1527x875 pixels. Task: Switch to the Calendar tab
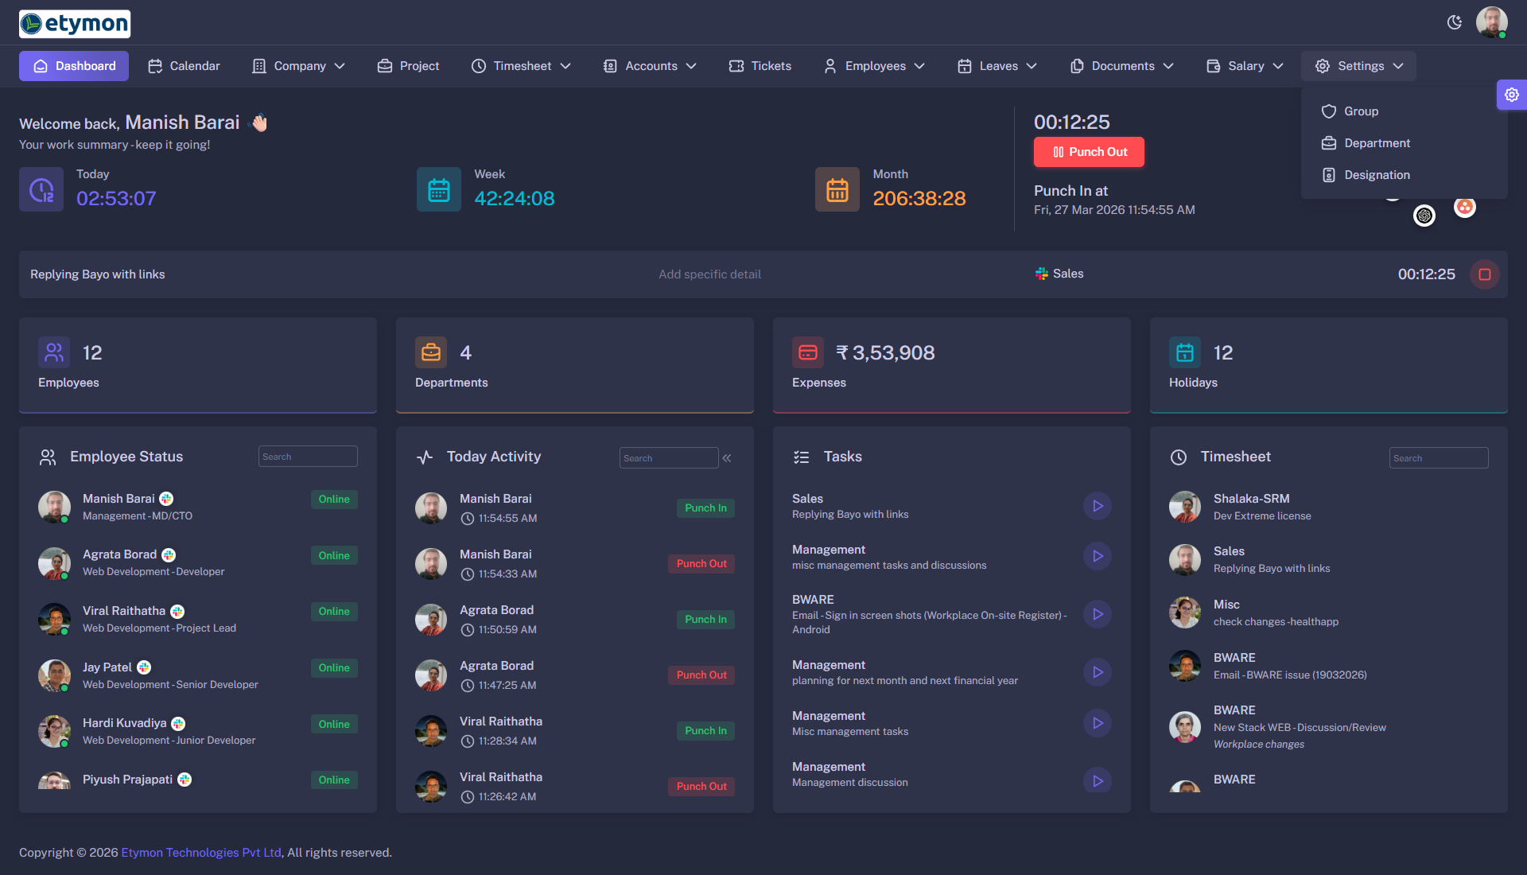[184, 66]
